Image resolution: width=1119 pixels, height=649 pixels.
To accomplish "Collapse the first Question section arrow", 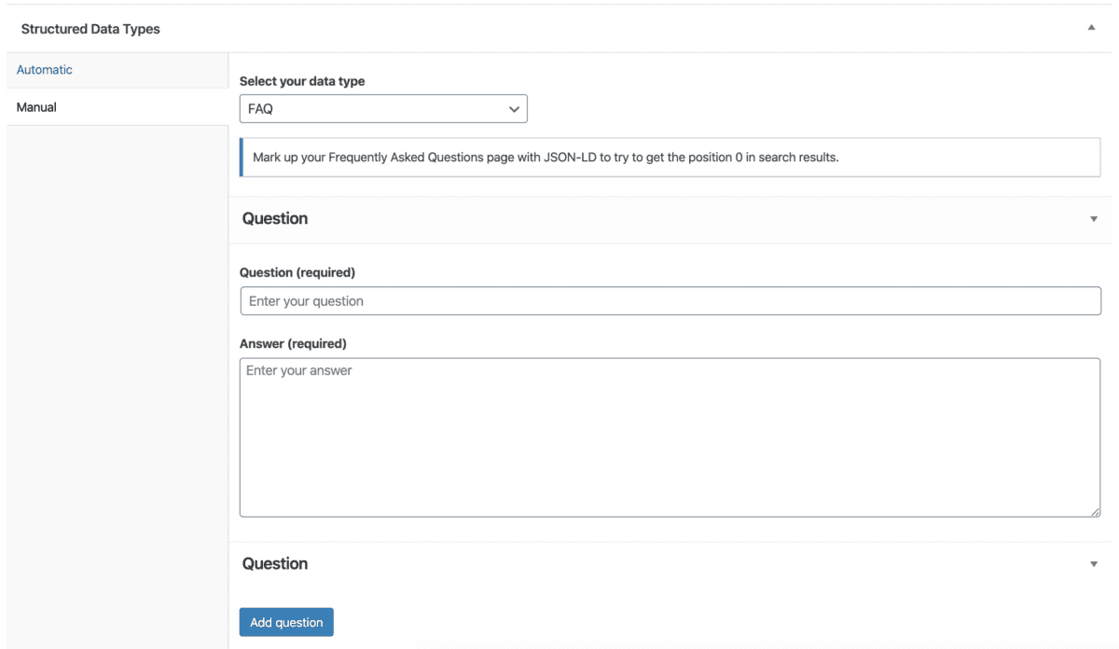I will pyautogui.click(x=1094, y=219).
